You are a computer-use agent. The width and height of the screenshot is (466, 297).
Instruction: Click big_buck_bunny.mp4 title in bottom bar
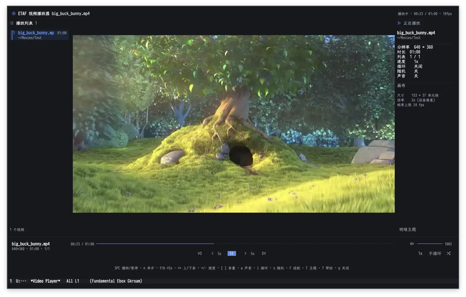click(31, 244)
